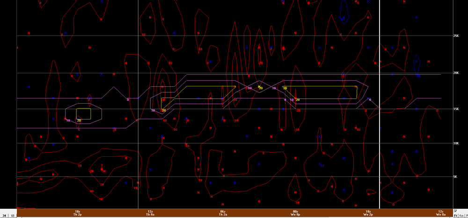468x218 pixels.
Task: Click the 18z Th 2p time label
Action: coord(77,213)
